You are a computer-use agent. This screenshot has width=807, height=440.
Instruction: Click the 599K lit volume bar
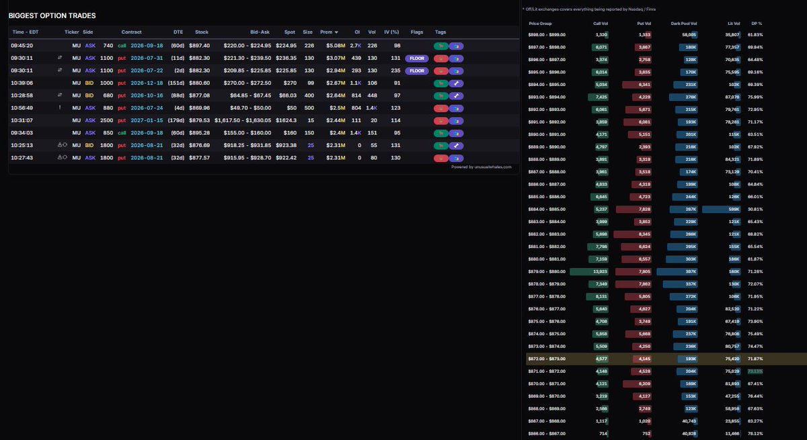[721, 210]
